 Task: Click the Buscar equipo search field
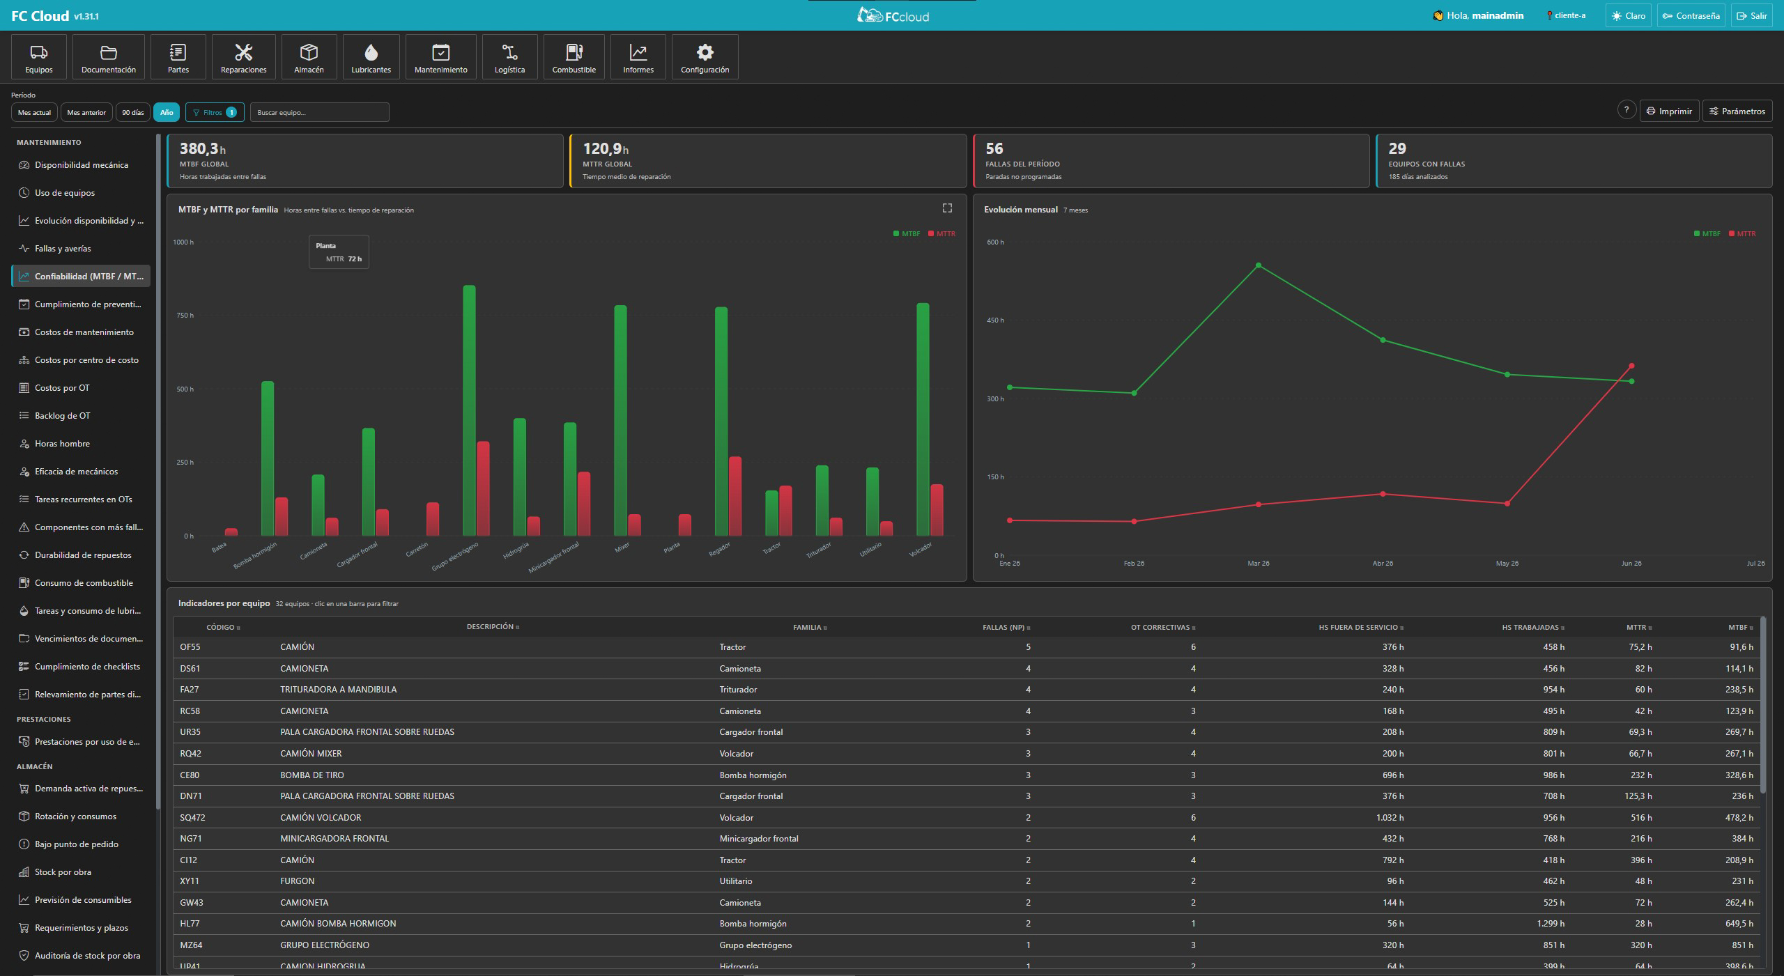point(320,112)
